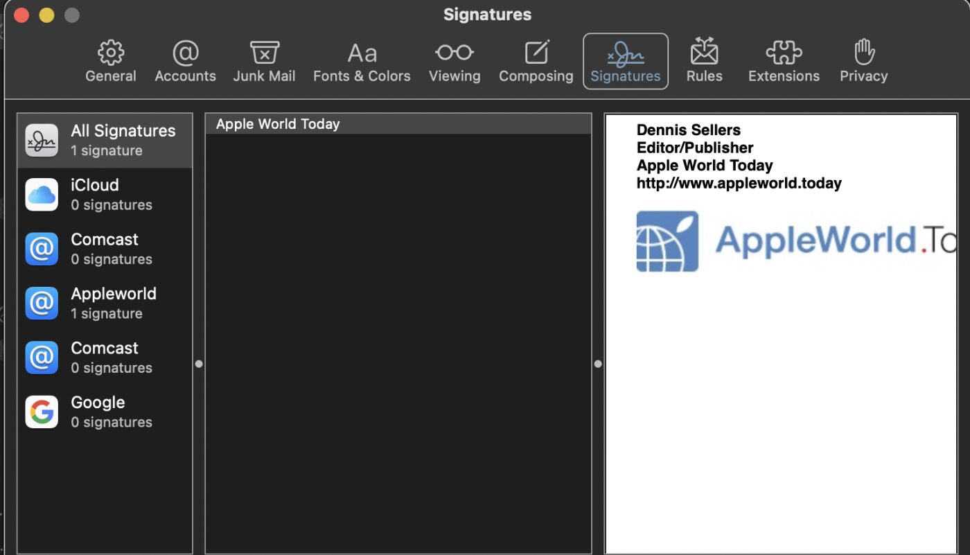Select All Signatures in the sidebar
The width and height of the screenshot is (970, 555).
point(105,140)
